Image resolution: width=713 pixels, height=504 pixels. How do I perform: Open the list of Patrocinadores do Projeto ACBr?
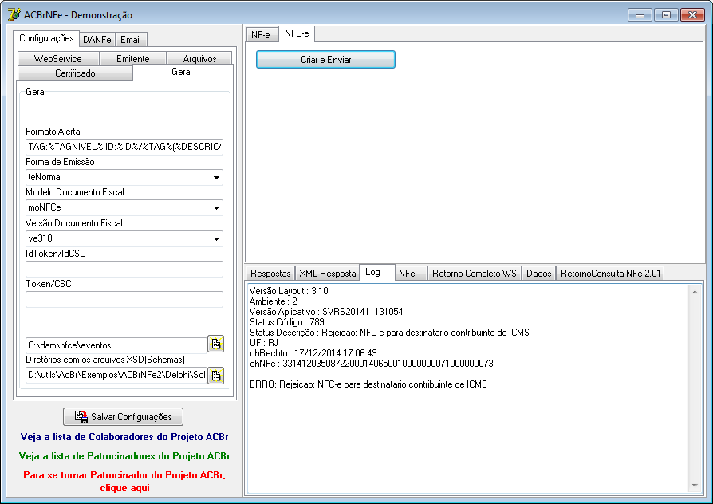124,456
